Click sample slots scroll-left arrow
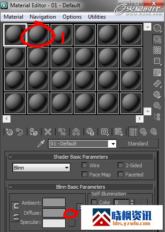Image resolution: width=165 pixels, height=232 pixels. [6, 119]
